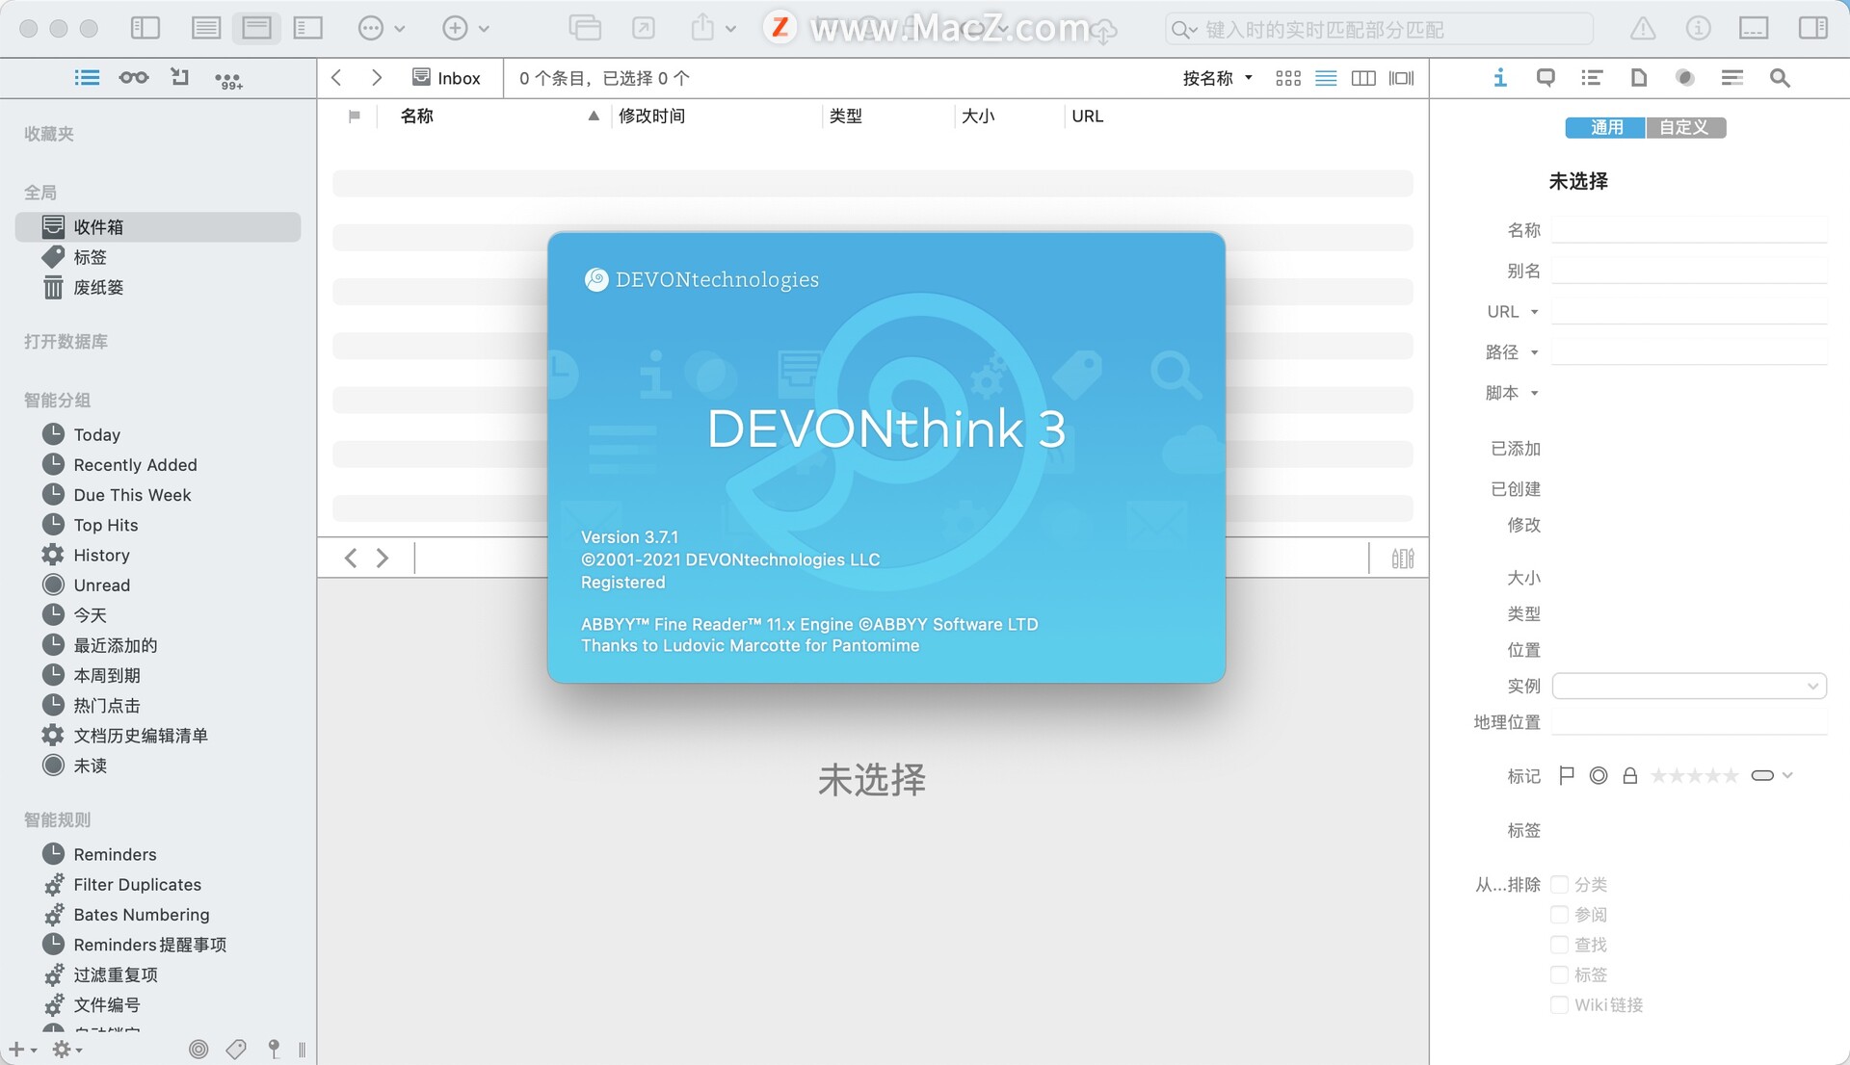Toggle the lock mark icon
Screen dimensions: 1850x1065
1630,775
